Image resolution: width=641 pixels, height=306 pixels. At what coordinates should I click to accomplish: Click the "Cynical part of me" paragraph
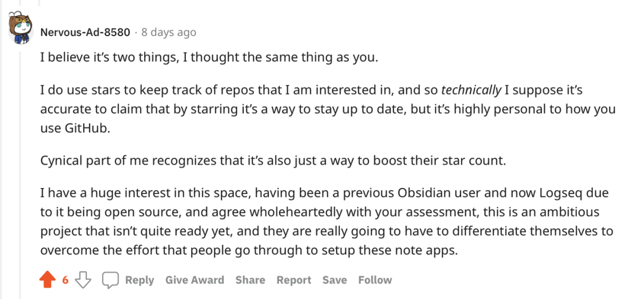[272, 161]
